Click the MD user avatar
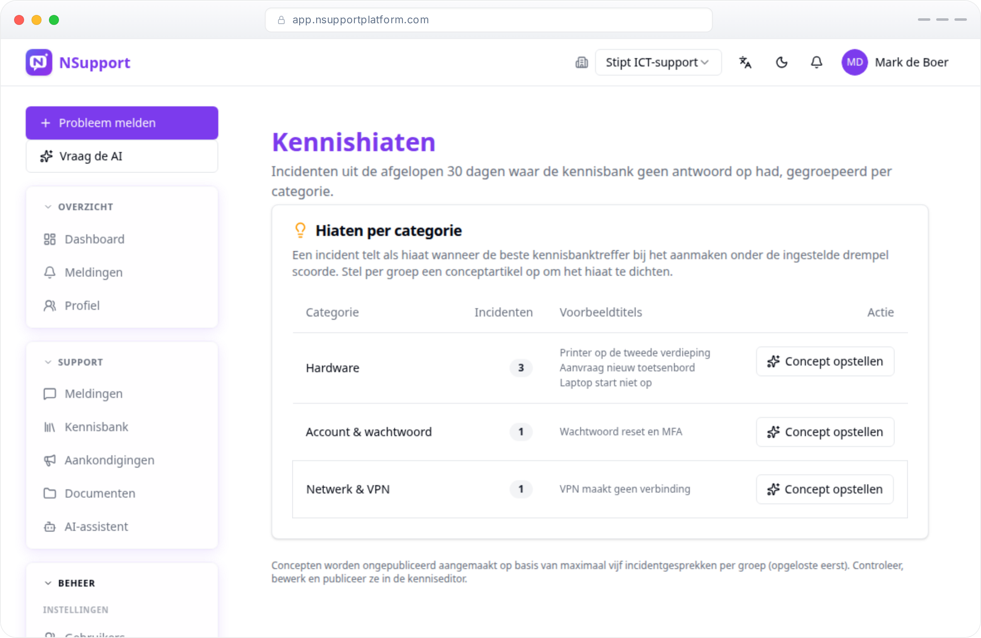Image resolution: width=981 pixels, height=638 pixels. (854, 62)
